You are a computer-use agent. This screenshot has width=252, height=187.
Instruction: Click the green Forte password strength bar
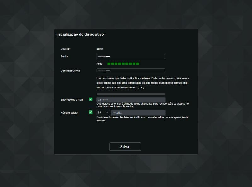(123, 64)
